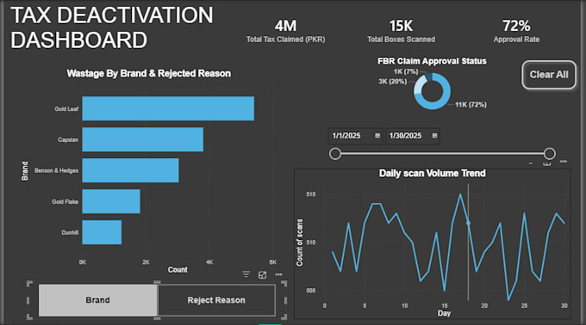Open more options ellipsis below the bar chart

tap(279, 274)
